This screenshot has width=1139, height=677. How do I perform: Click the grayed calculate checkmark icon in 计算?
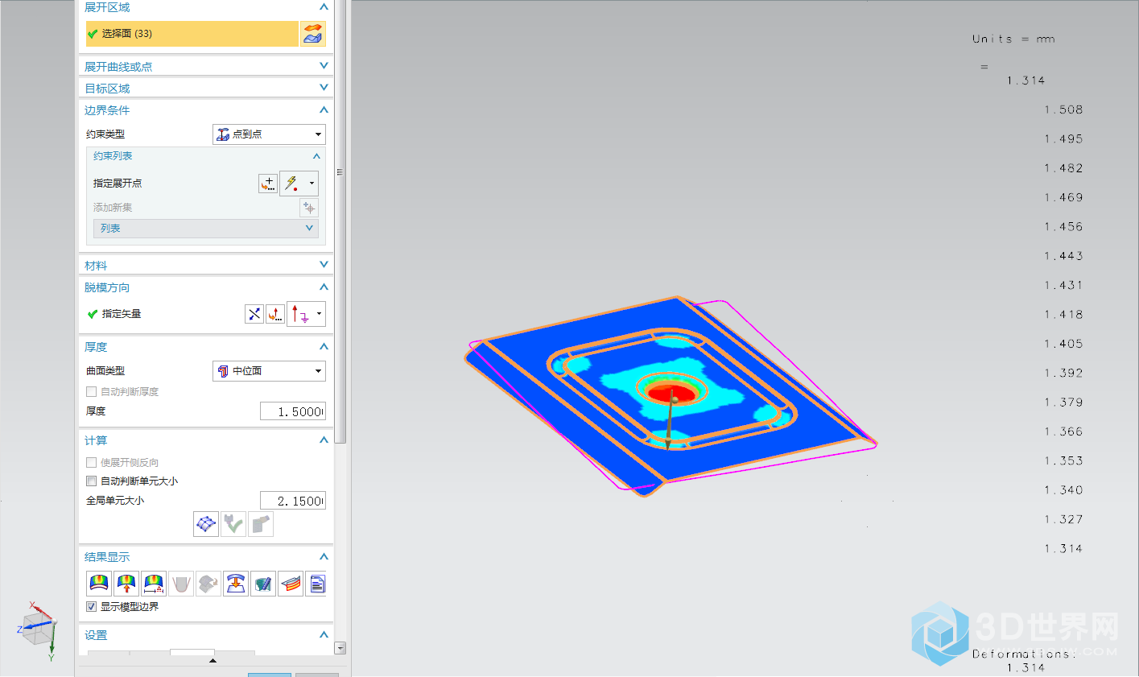pyautogui.click(x=233, y=524)
